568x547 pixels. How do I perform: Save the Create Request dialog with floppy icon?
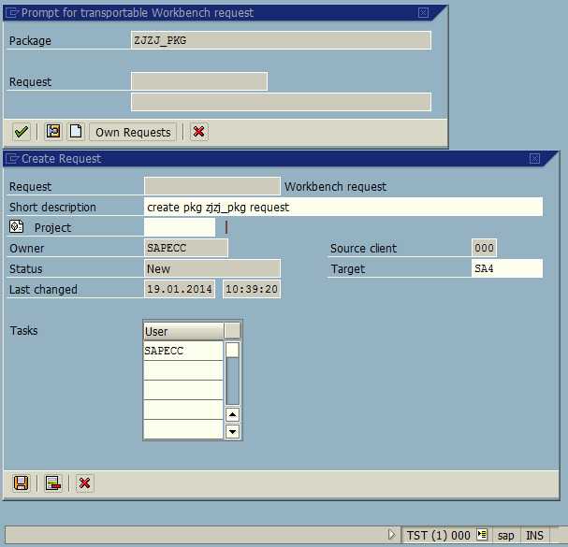click(21, 482)
